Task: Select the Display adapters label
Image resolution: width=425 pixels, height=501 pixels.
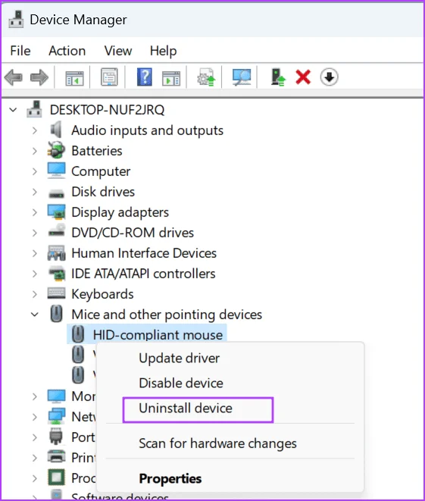Action: pos(120,212)
